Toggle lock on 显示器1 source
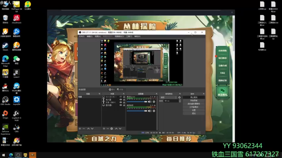Viewport: 282px width, 158px height. (124, 105)
